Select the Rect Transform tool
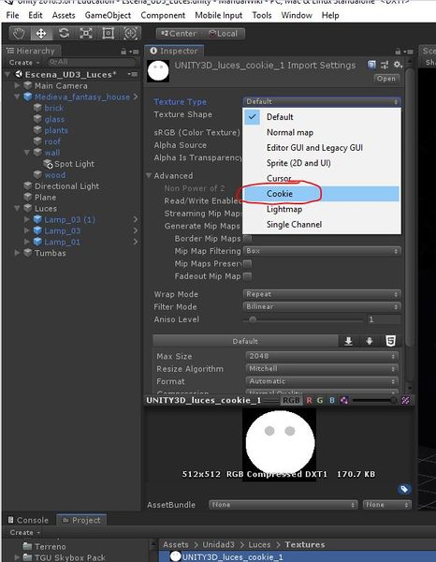The image size is (436, 562). 109,34
